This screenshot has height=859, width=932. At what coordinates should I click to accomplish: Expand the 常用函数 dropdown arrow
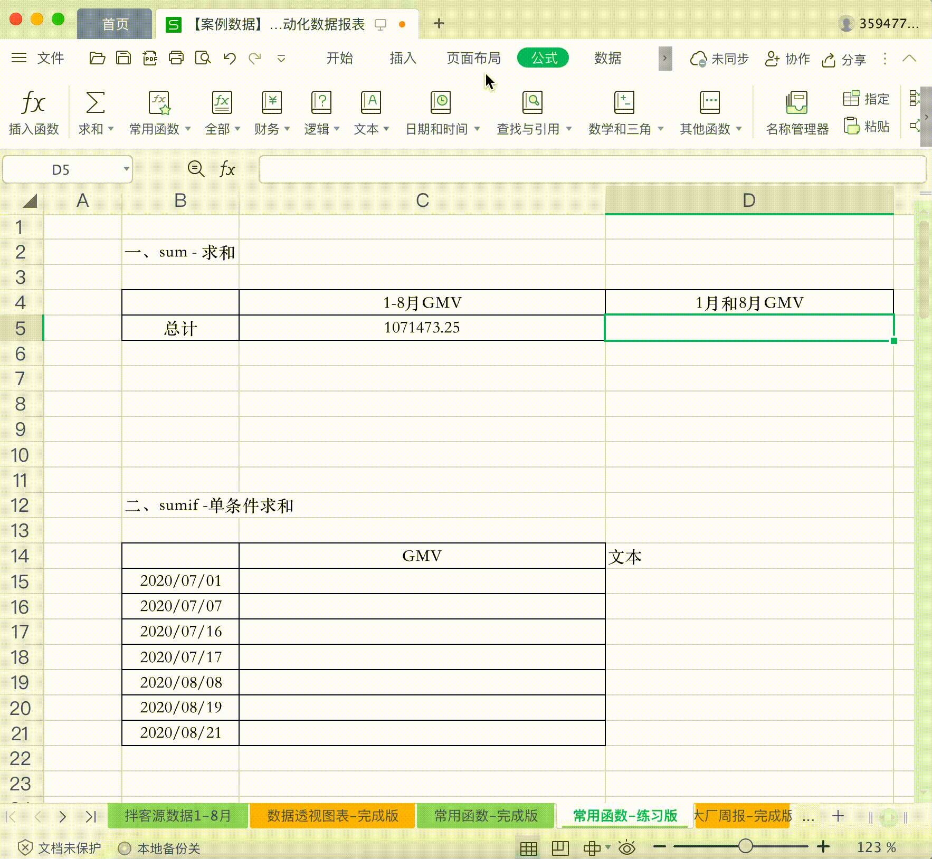pyautogui.click(x=188, y=129)
